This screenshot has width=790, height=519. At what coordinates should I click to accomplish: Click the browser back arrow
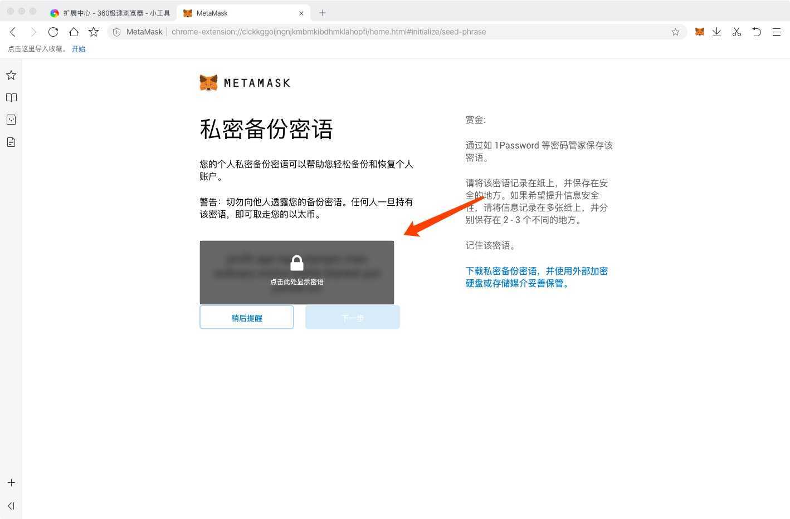(13, 32)
